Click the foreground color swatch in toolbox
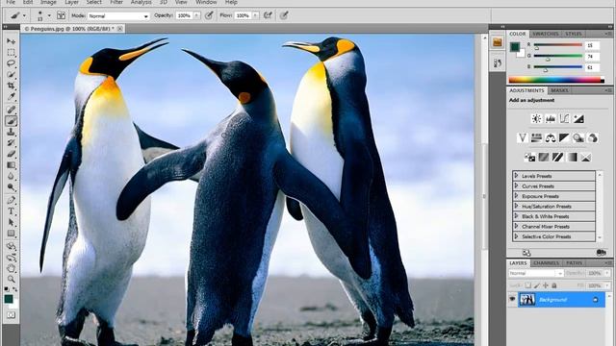 coord(9,299)
